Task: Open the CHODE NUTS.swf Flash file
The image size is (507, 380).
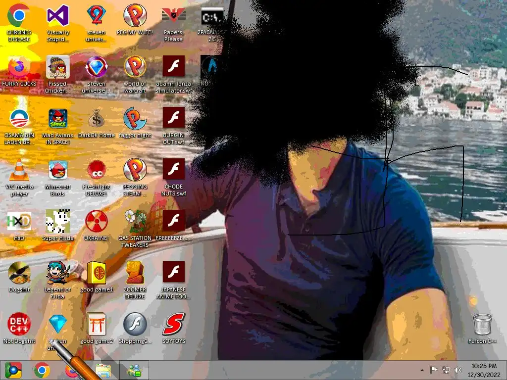Action: click(x=174, y=169)
